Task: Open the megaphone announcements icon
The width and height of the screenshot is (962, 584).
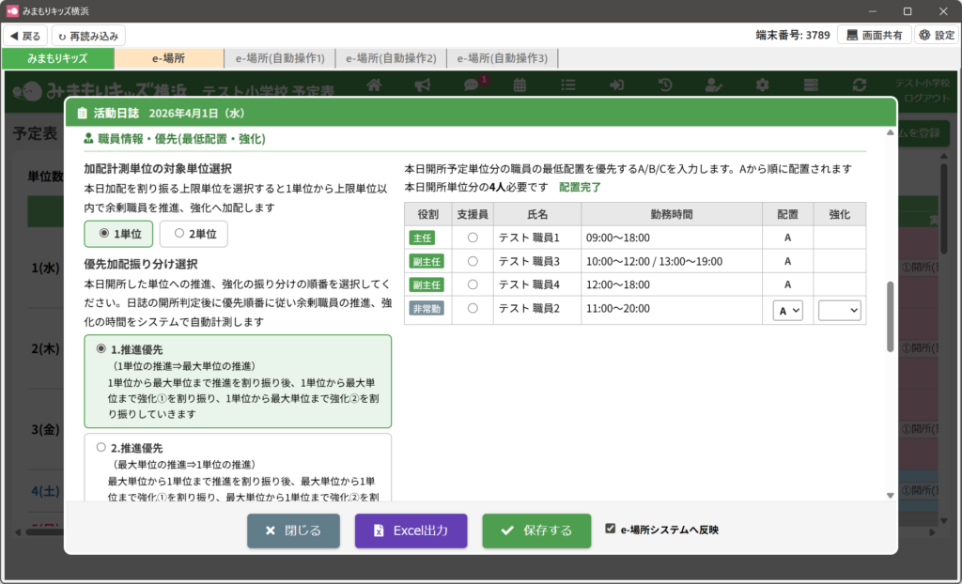Action: 423,85
